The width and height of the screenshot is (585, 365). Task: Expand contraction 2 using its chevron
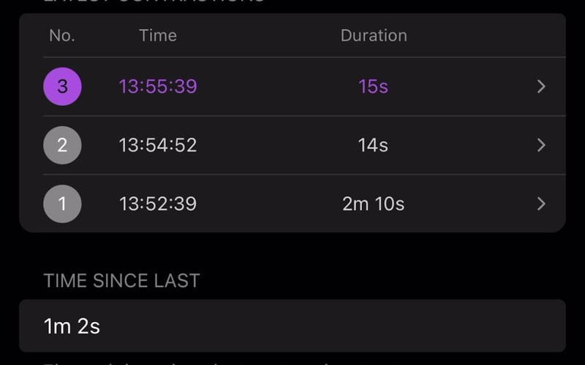pyautogui.click(x=541, y=145)
